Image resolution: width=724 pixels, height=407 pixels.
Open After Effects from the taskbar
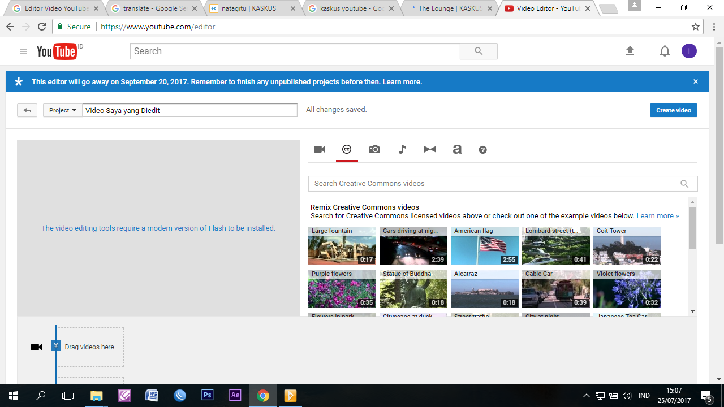coord(235,395)
